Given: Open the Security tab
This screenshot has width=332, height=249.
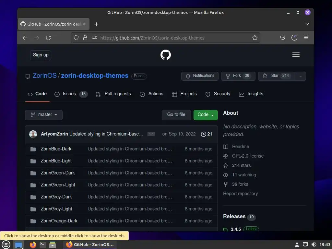Looking at the screenshot, I should tap(218, 94).
